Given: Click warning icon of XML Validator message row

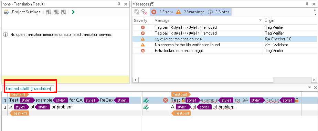Looking at the screenshot, I should point(143,45).
